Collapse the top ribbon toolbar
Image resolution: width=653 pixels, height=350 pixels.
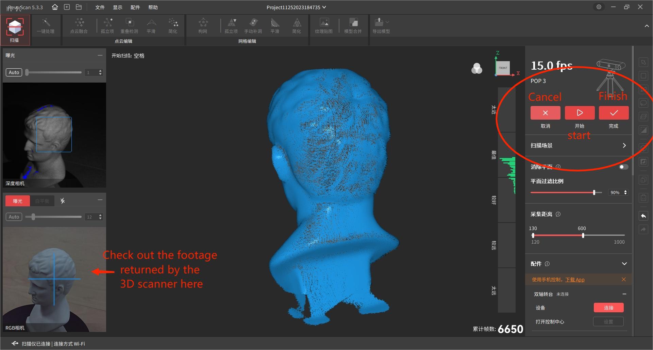pos(647,26)
